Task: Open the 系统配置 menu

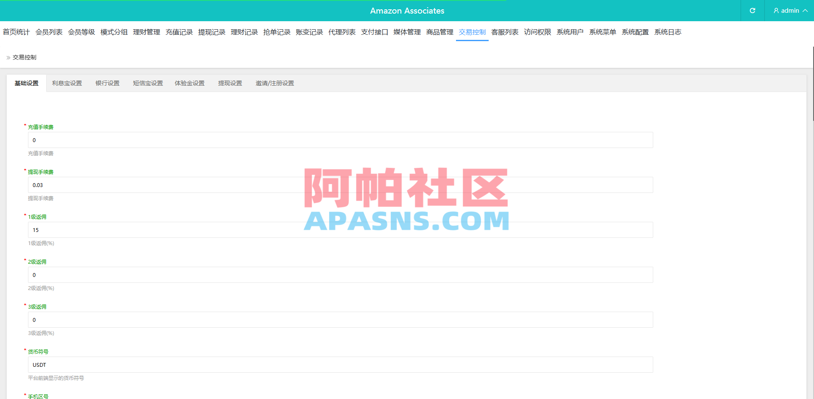Action: (635, 32)
